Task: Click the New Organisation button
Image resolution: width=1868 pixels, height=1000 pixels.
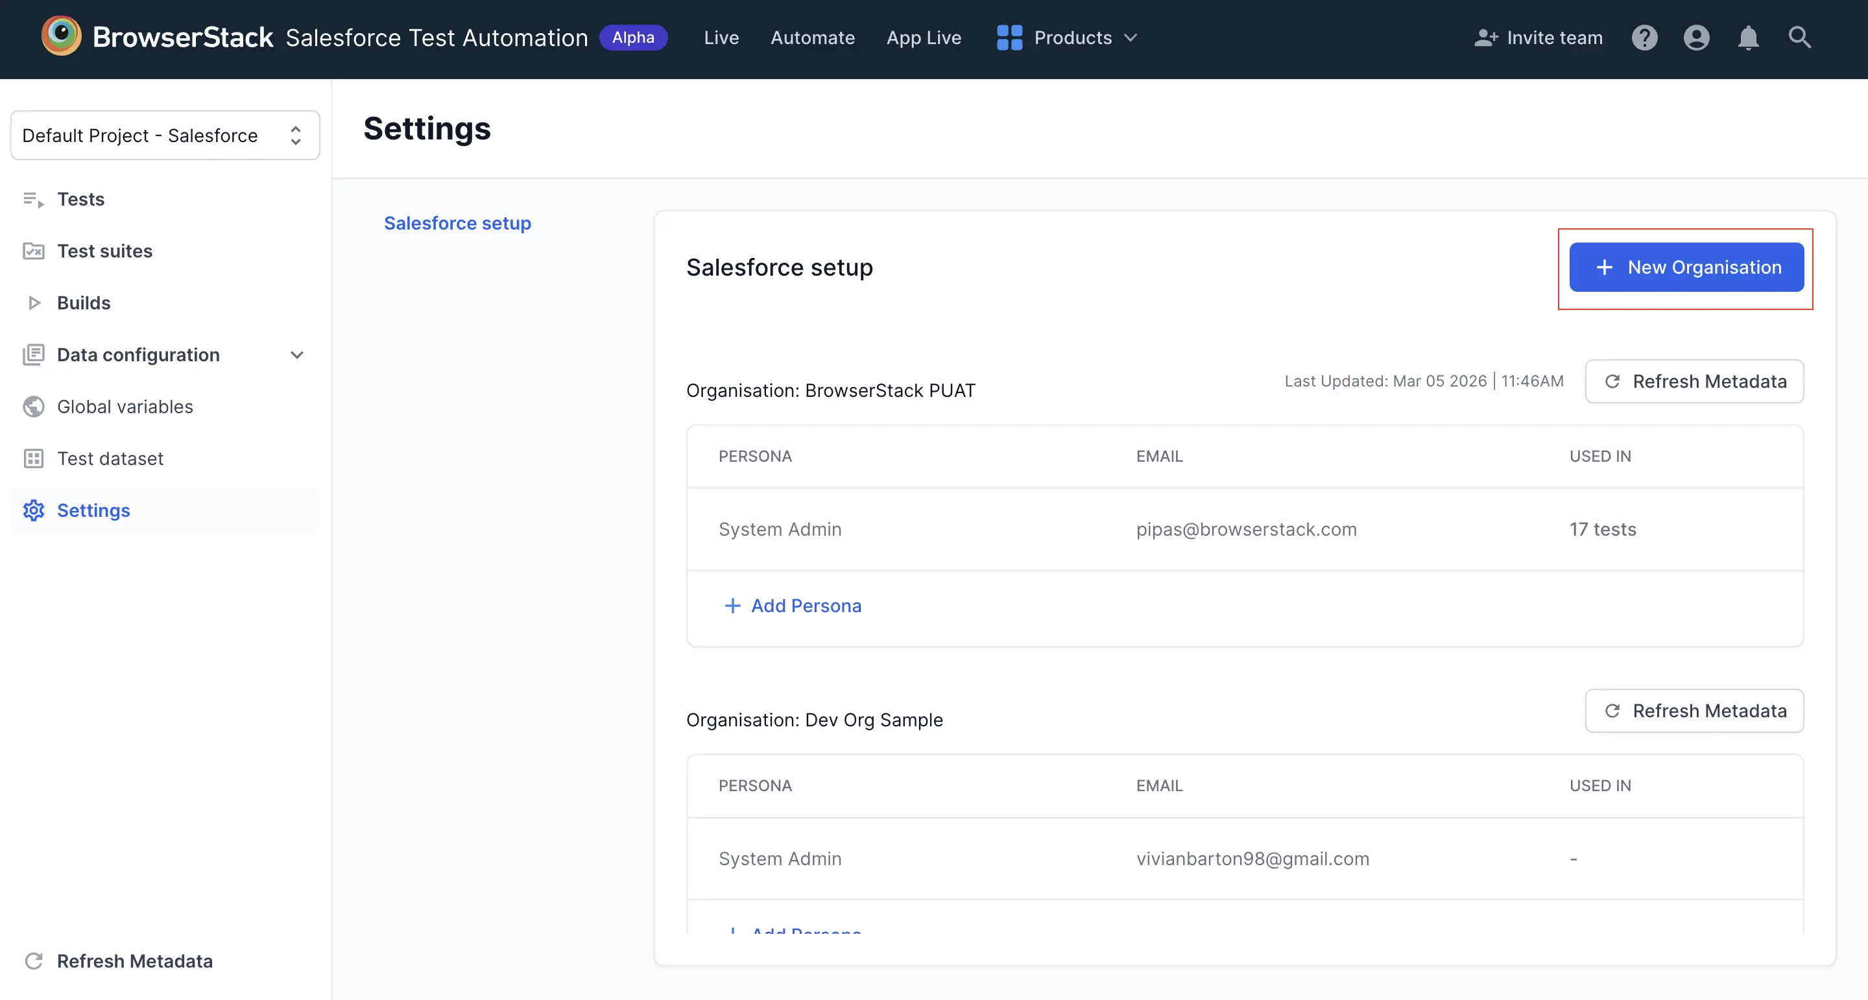Action: [x=1686, y=268]
